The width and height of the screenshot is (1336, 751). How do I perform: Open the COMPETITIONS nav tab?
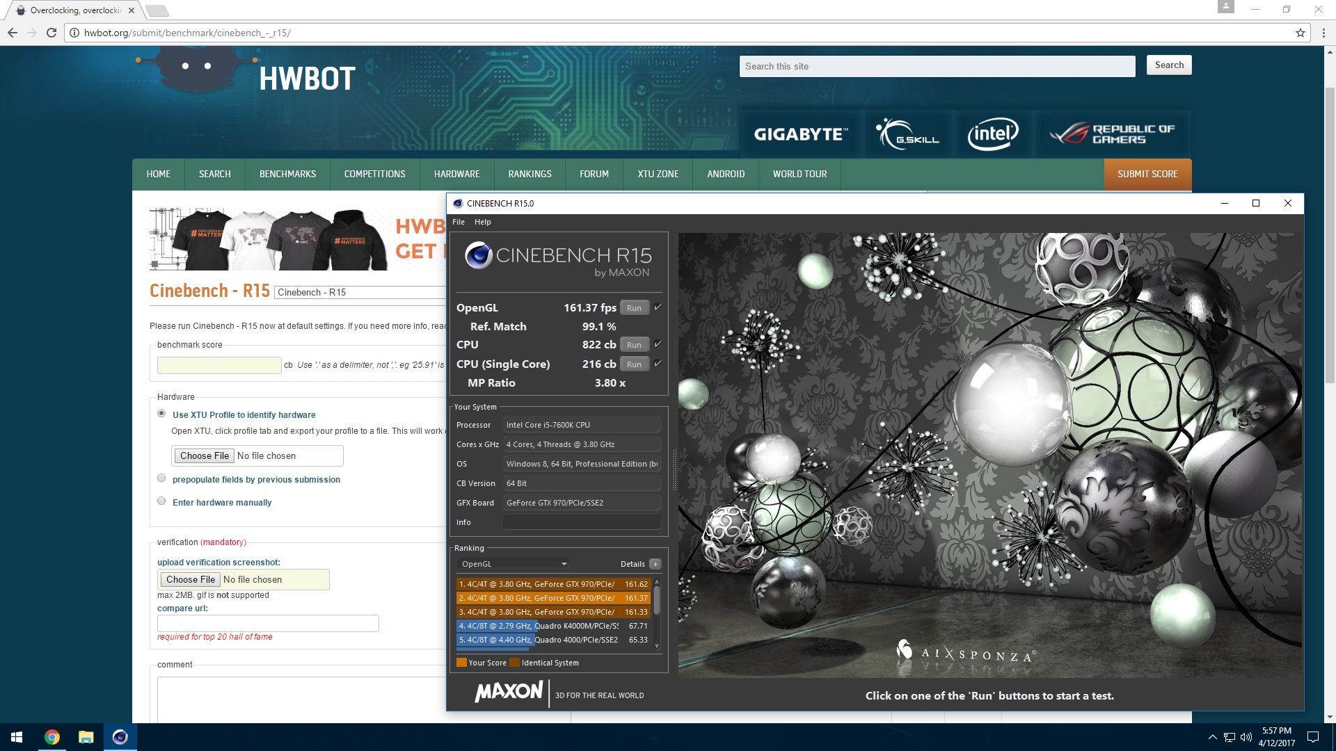[x=374, y=175]
